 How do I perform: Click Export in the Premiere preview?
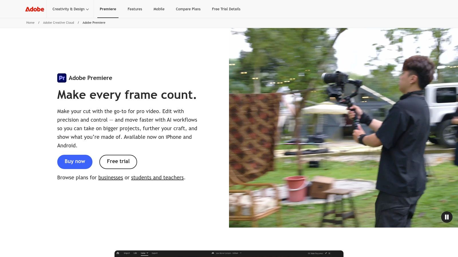point(155,253)
